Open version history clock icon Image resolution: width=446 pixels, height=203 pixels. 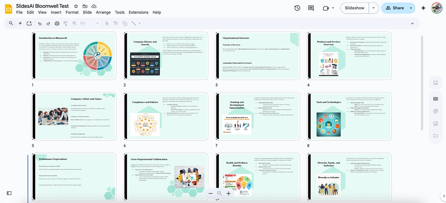click(297, 8)
